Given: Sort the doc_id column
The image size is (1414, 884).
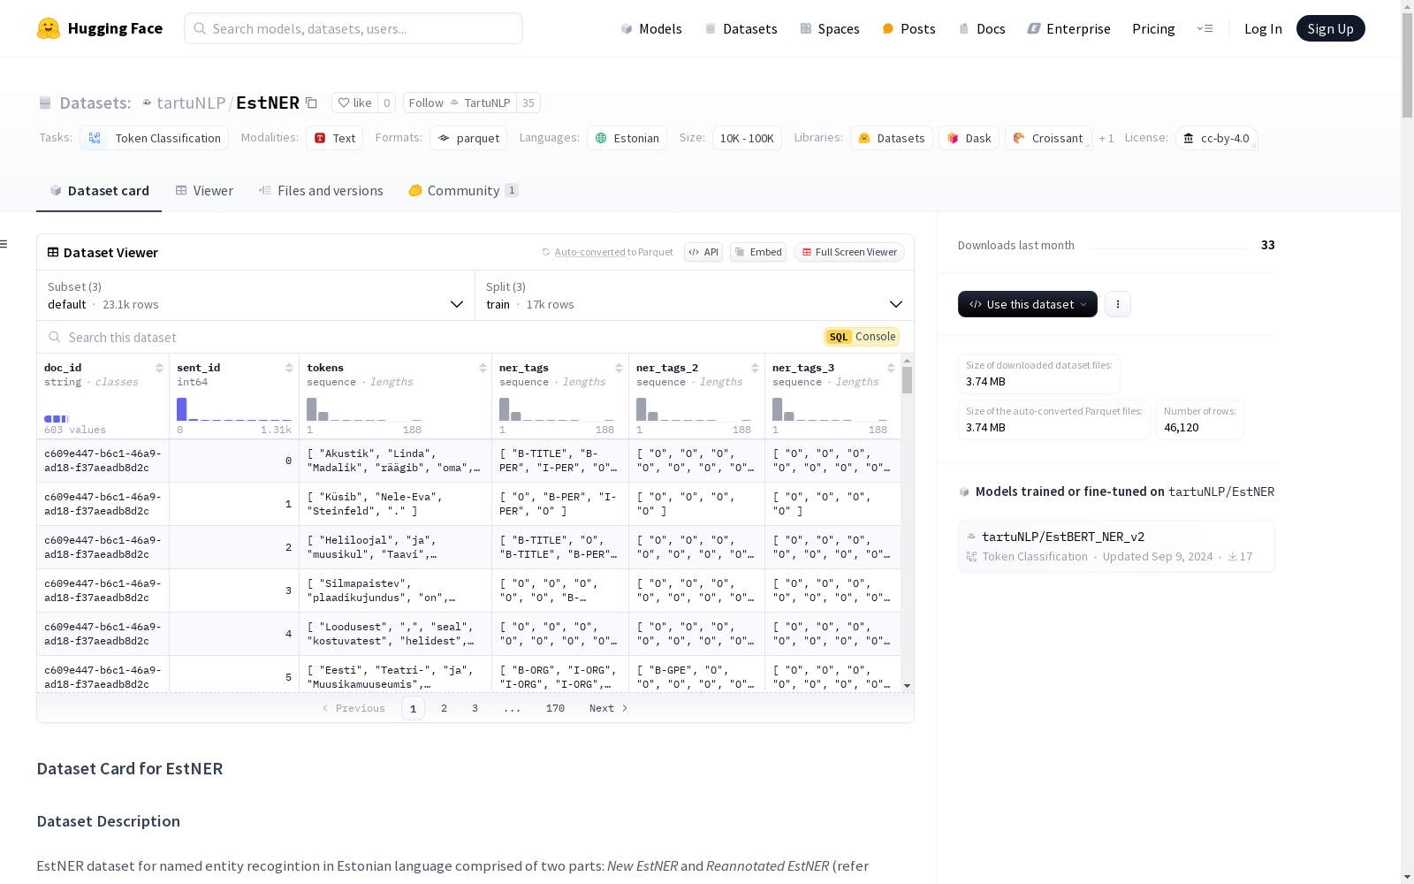Looking at the screenshot, I should click(x=159, y=368).
